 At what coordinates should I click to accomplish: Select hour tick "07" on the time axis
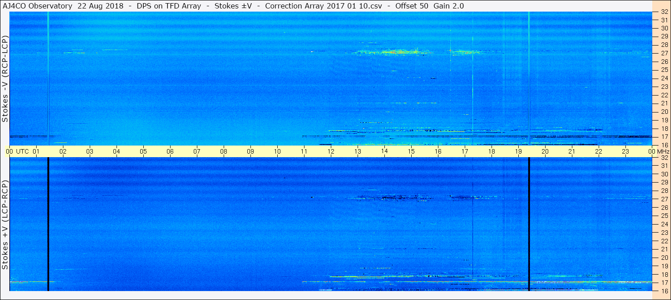pos(197,151)
